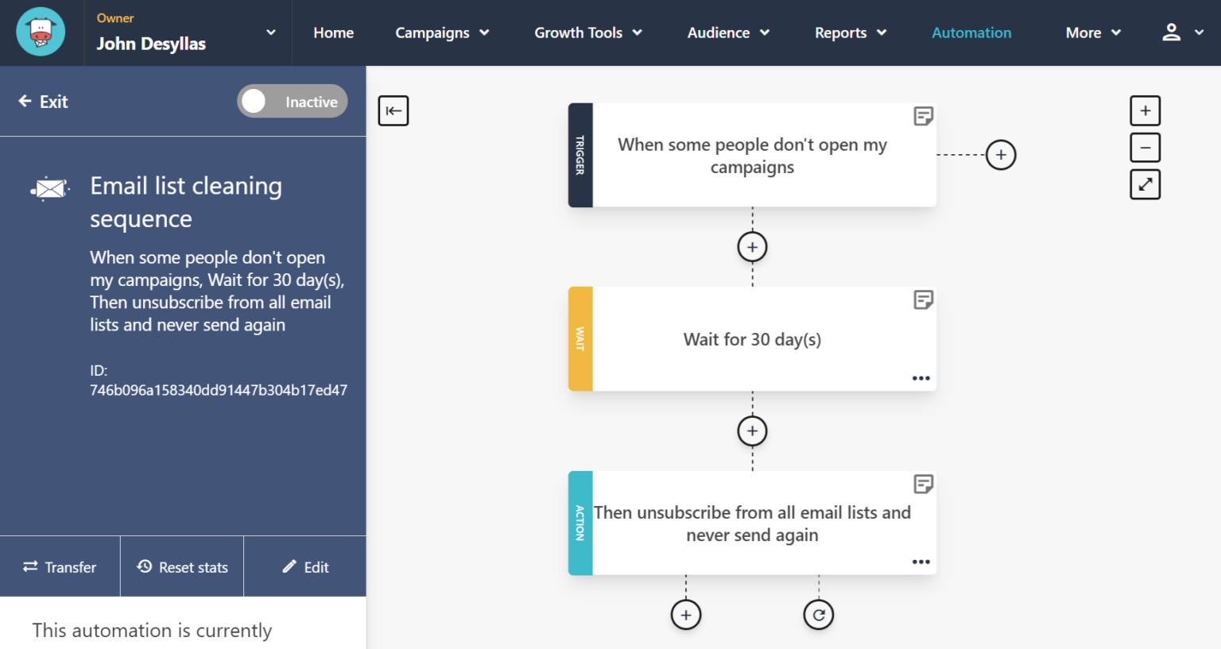Open the note icon on the Wait step
The height and width of the screenshot is (649, 1221).
point(922,299)
